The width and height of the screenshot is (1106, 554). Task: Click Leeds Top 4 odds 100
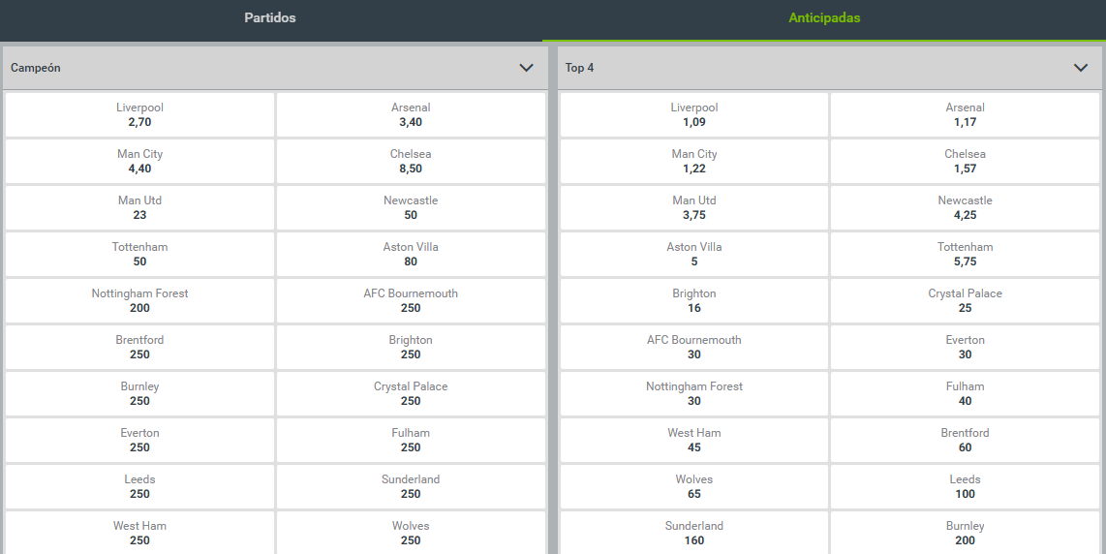(965, 487)
